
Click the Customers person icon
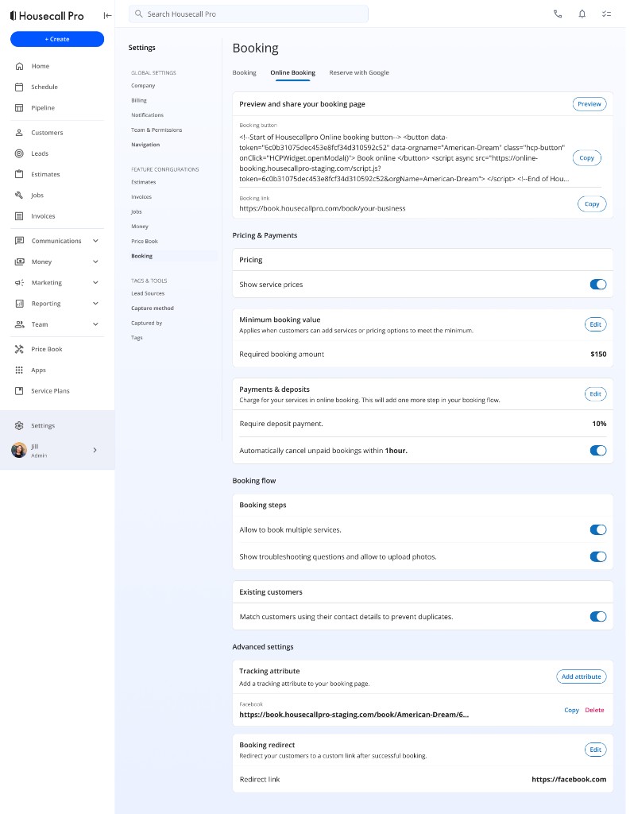pyautogui.click(x=19, y=133)
